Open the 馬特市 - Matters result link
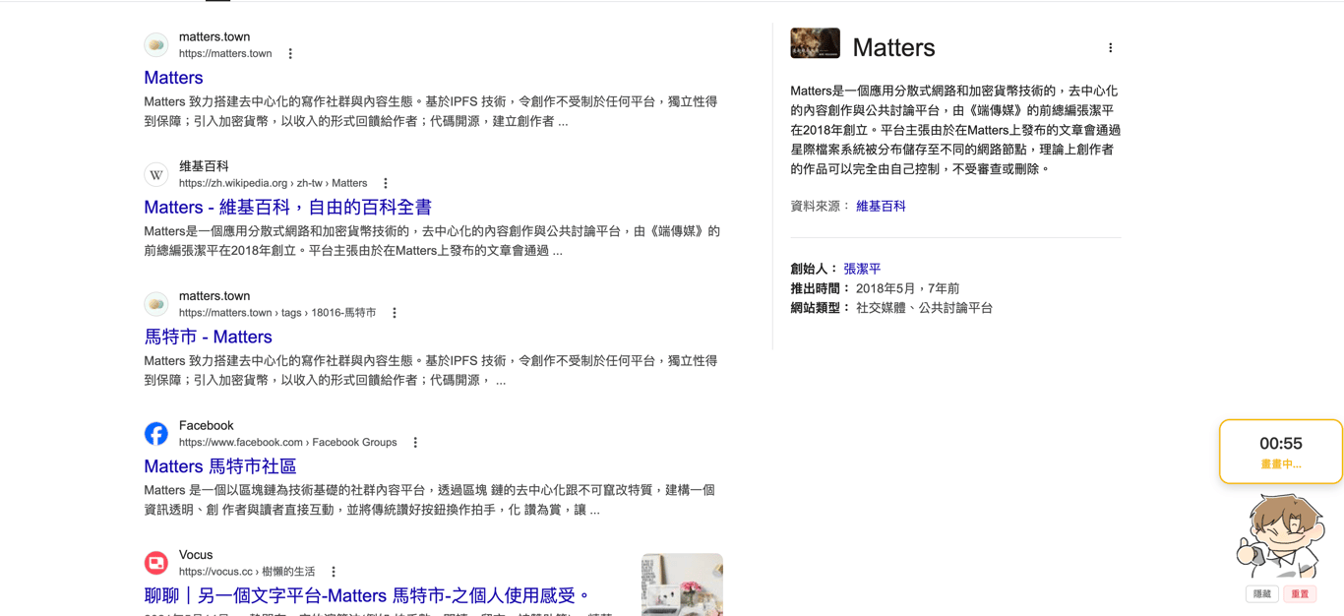The height and width of the screenshot is (616, 1344). point(208,337)
